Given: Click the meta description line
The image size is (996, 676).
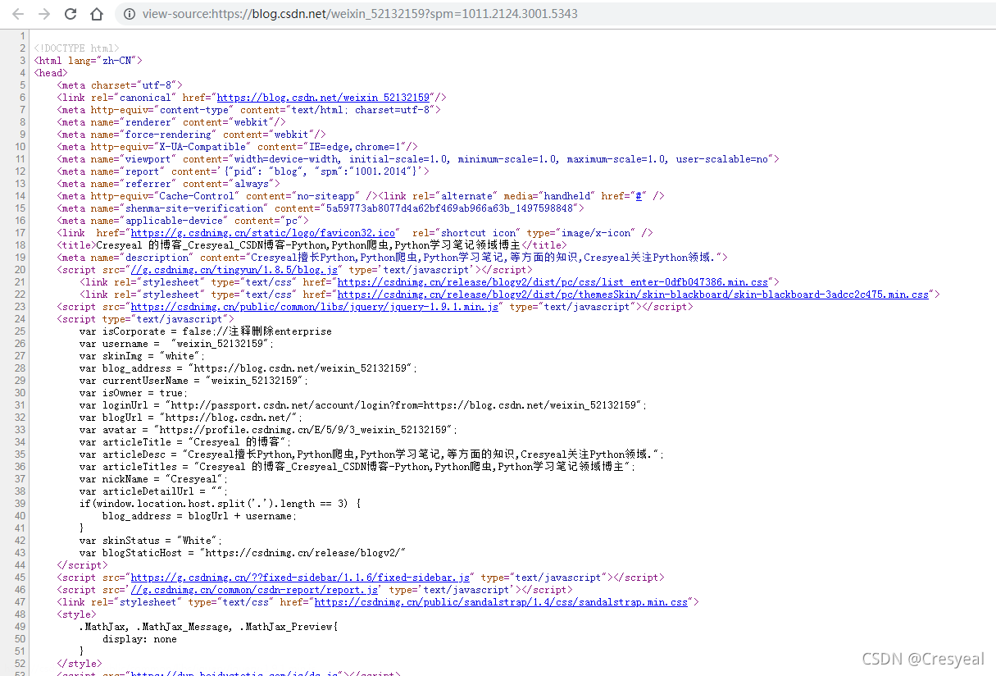Looking at the screenshot, I should [392, 258].
